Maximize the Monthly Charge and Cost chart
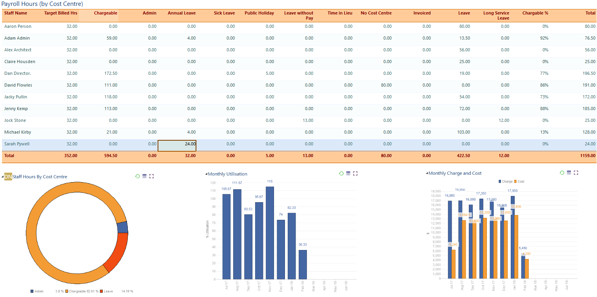This screenshot has height=297, width=597. pos(575,172)
